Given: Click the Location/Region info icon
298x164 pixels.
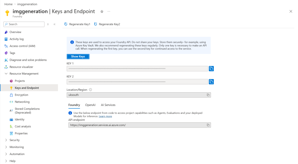Looking at the screenshot, I should [x=91, y=90].
